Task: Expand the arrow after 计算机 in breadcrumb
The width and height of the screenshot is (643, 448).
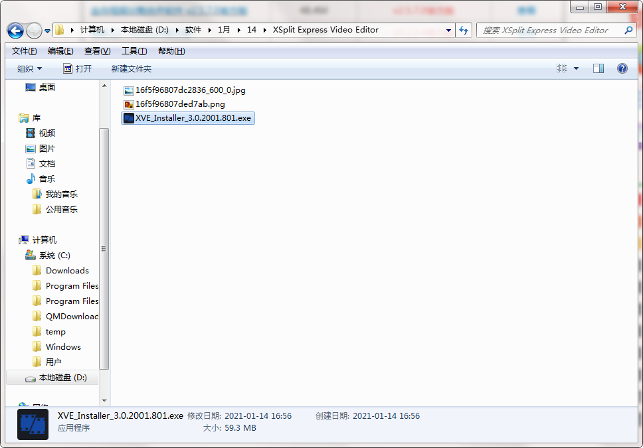Action: click(x=113, y=30)
